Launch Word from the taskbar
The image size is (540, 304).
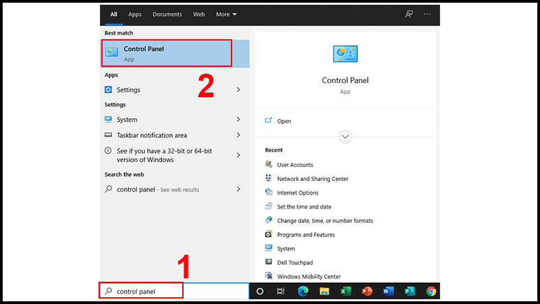tap(388, 291)
